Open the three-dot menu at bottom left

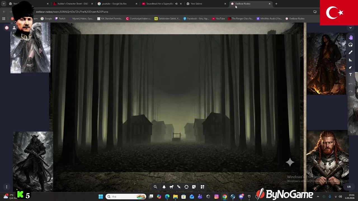point(7,187)
